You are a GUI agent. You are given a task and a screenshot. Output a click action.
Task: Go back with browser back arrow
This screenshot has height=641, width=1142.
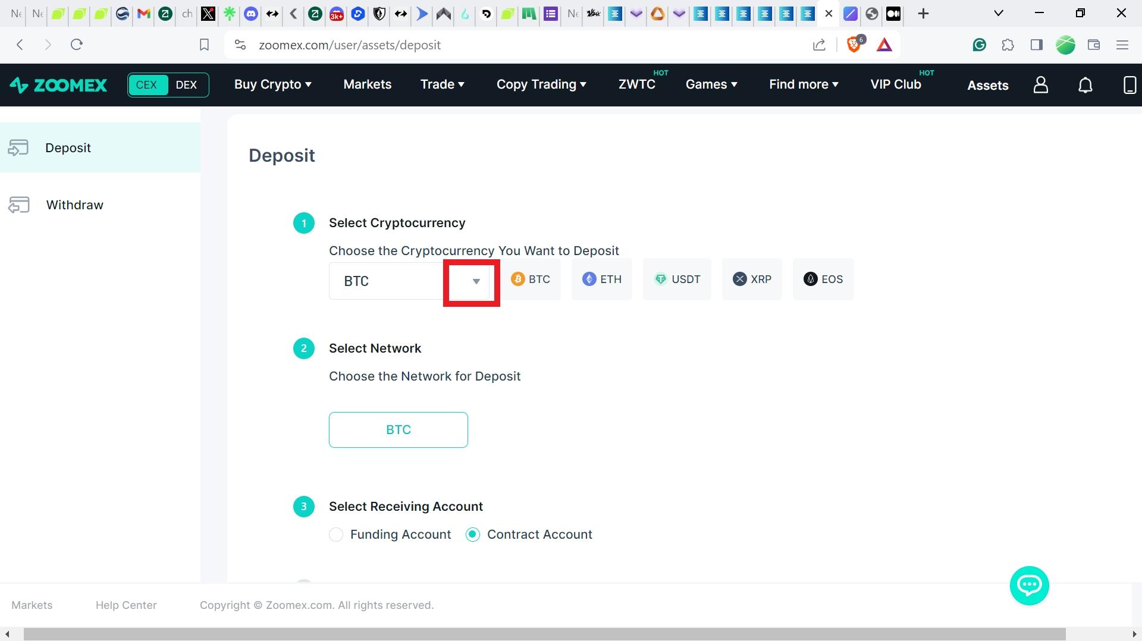pyautogui.click(x=20, y=45)
